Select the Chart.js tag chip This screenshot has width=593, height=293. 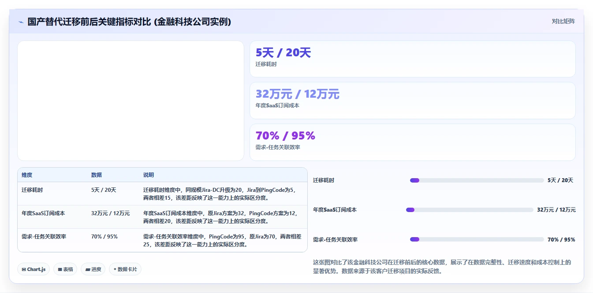34,269
